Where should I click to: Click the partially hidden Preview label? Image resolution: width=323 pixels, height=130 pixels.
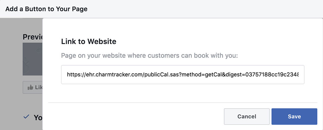tap(32, 37)
